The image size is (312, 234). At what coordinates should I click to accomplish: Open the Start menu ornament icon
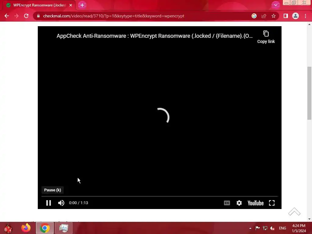(8, 228)
